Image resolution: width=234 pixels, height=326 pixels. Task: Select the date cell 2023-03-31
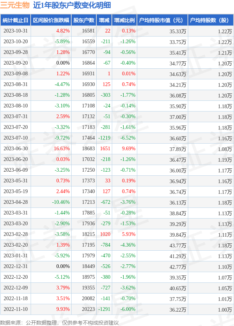[x=16, y=213]
